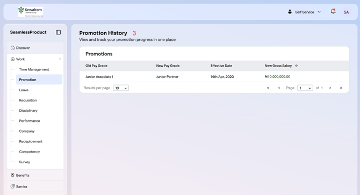Go to previous page of results
Viewport: 360px width, 195px height.
click(x=279, y=88)
